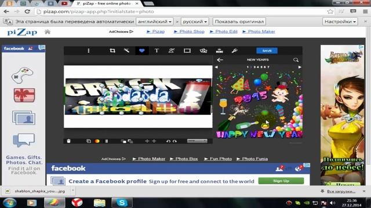Add the Happy New Year text sticker
371x208 pixels.
click(259, 135)
